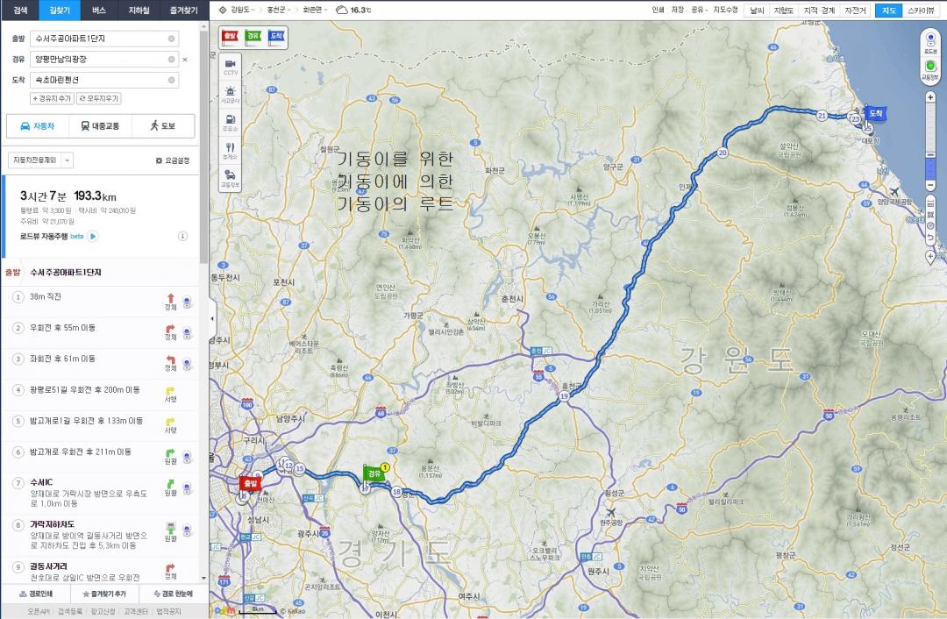Click the 경로인쇄 print route button

tap(36, 594)
